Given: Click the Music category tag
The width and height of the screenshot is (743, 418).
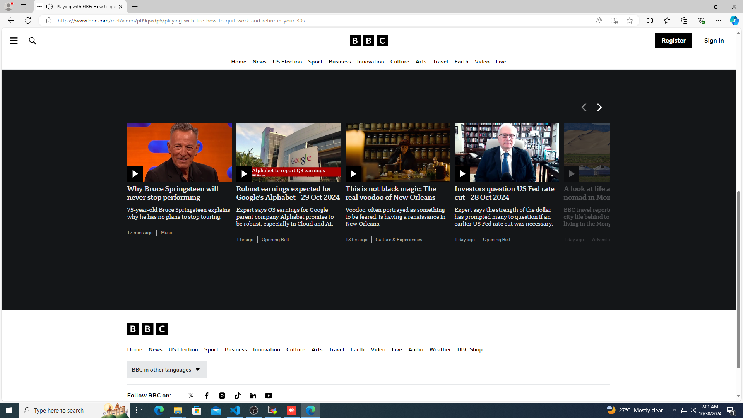Looking at the screenshot, I should click(167, 233).
